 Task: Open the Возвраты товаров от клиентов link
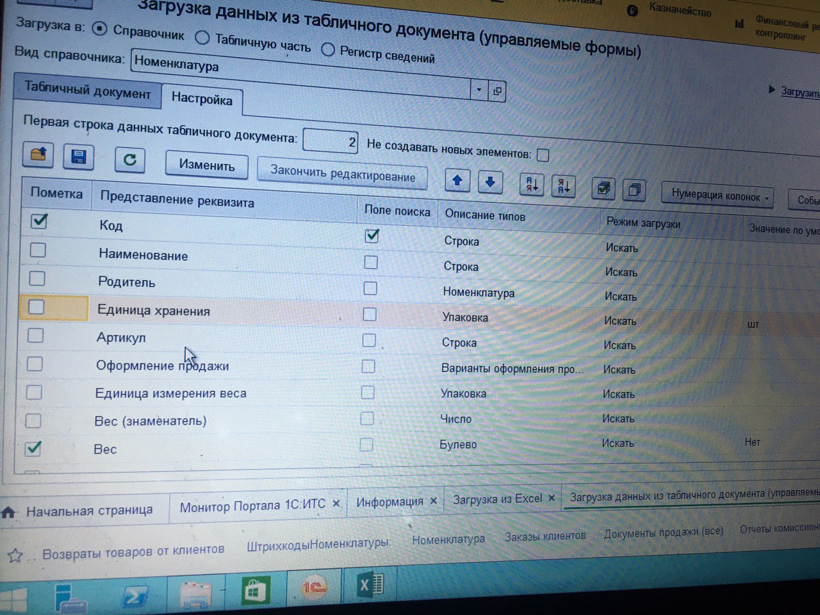coord(133,551)
